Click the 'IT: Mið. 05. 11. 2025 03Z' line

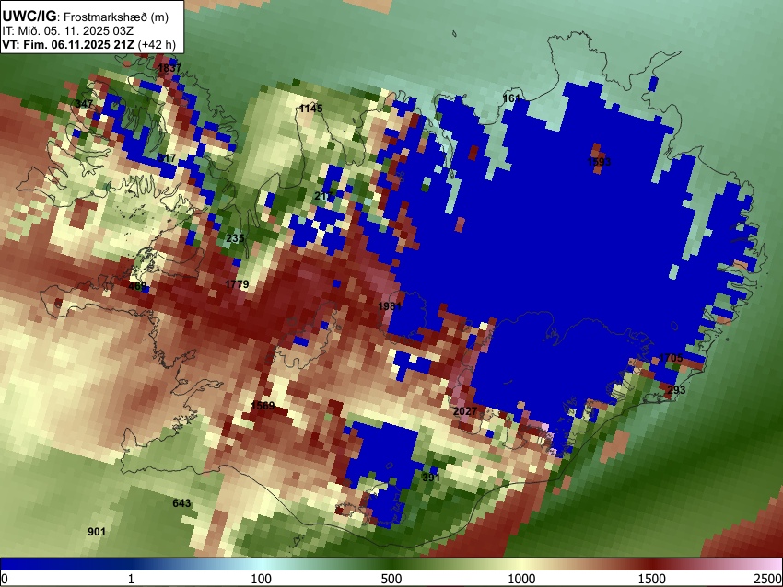[68, 31]
